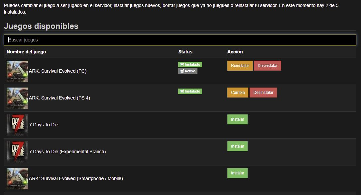The height and width of the screenshot is (195, 361).
Task: Click the Status column header
Action: 185,52
